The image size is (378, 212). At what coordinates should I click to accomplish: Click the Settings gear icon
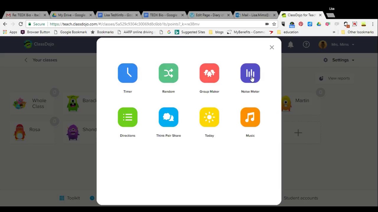pyautogui.click(x=325, y=60)
